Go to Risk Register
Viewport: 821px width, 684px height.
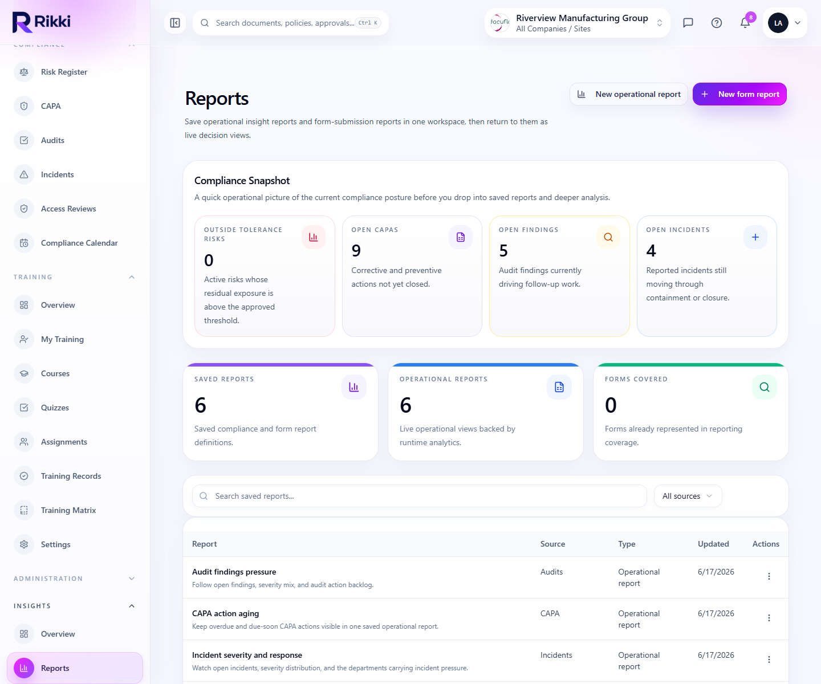pos(75,72)
